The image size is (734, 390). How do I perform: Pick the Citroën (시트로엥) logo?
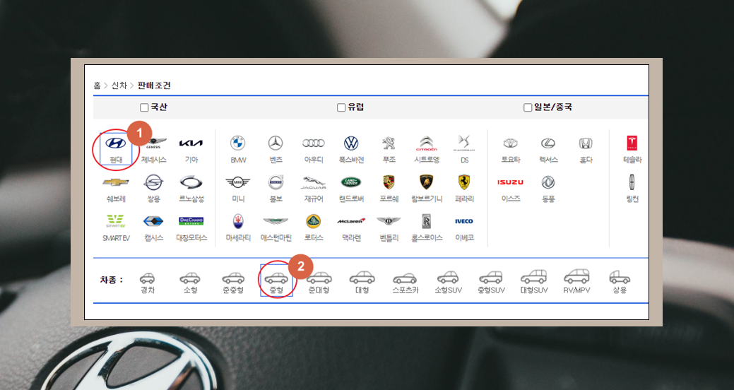427,143
